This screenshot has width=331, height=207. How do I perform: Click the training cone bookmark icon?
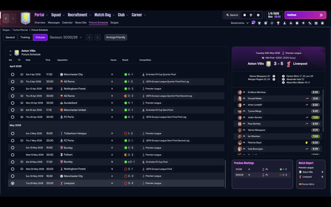pyautogui.click(x=284, y=23)
